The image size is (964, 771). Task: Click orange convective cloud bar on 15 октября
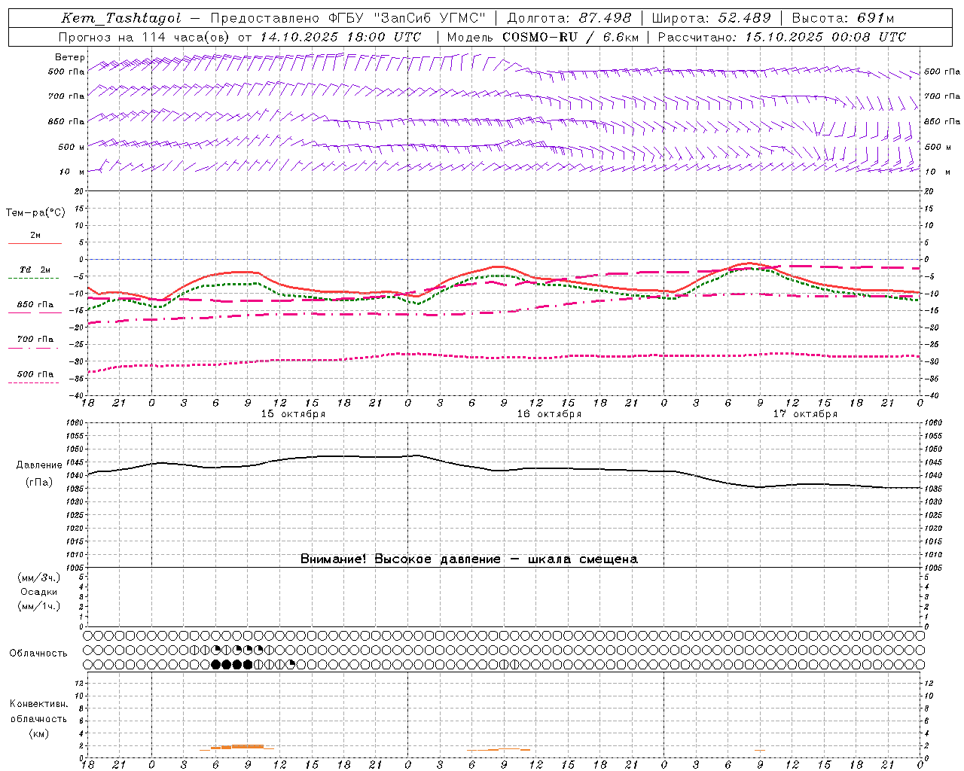(x=236, y=747)
